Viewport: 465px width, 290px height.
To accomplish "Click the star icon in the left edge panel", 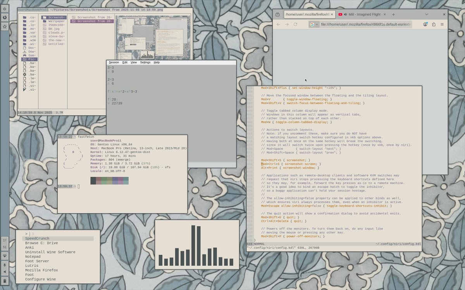I will coord(5,27).
